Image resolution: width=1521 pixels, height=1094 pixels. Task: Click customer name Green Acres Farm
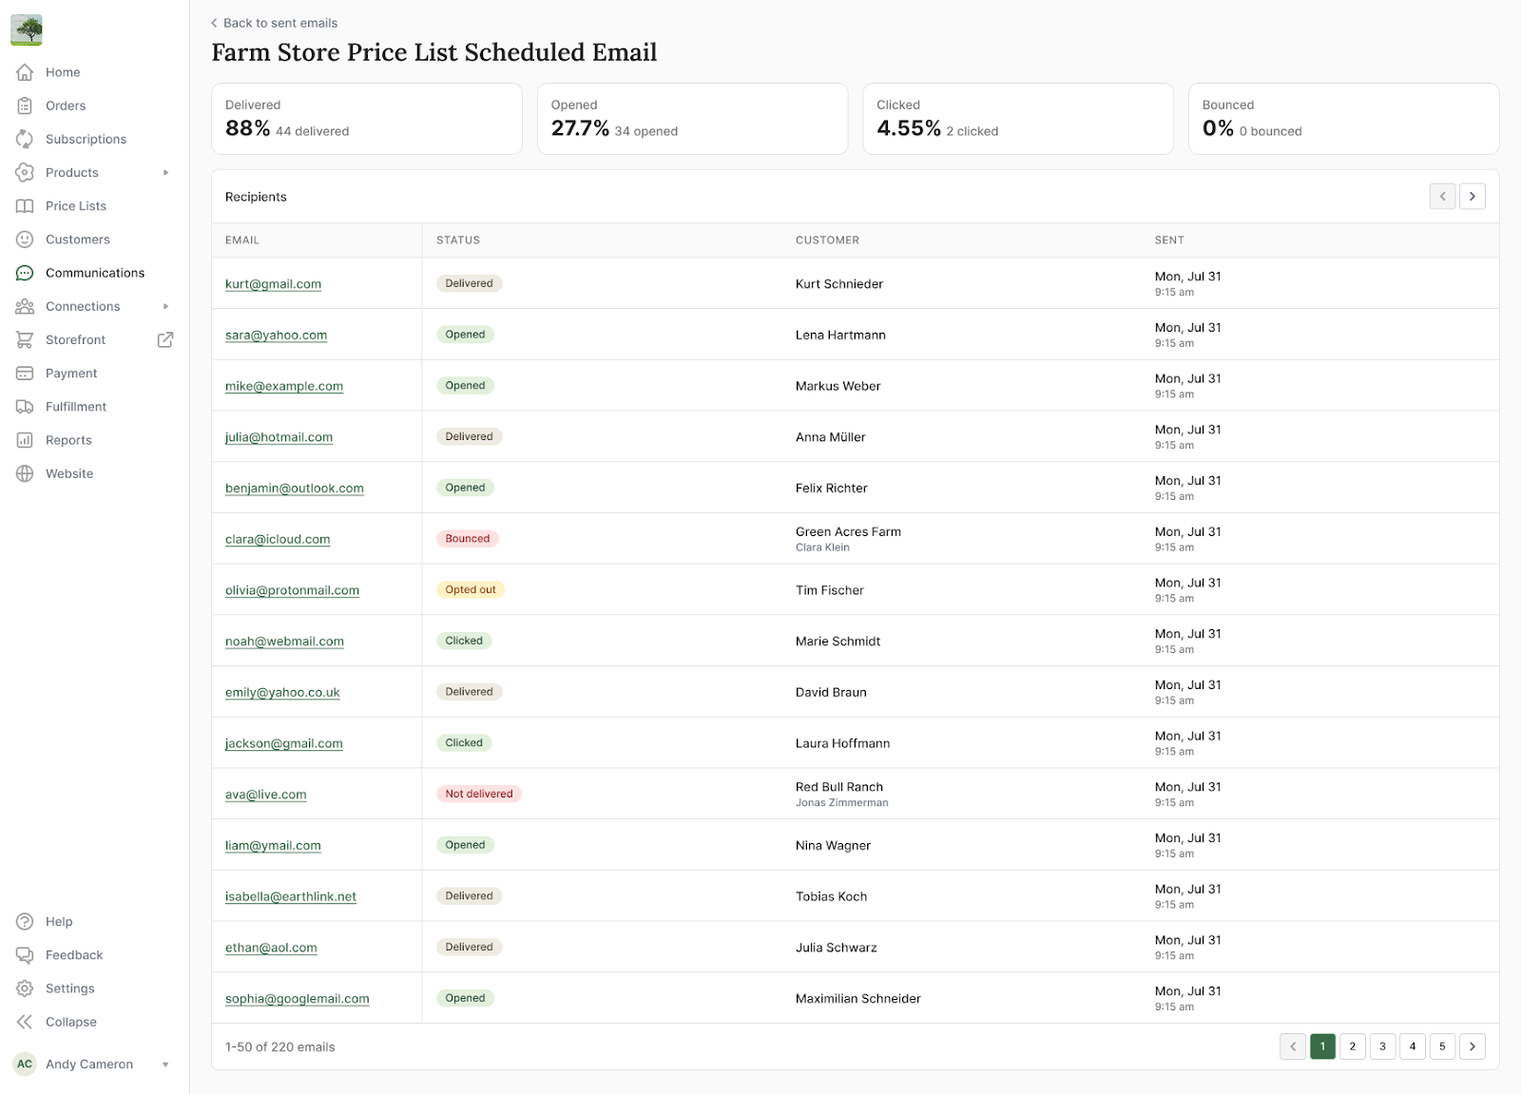848,532
